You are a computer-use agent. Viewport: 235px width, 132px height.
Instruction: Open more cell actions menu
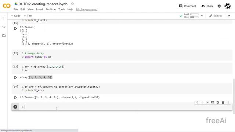click(x=228, y=103)
